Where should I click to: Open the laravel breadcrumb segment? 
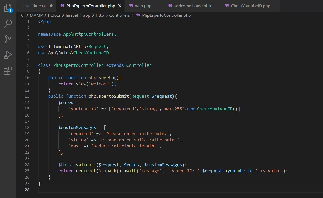pos(72,15)
